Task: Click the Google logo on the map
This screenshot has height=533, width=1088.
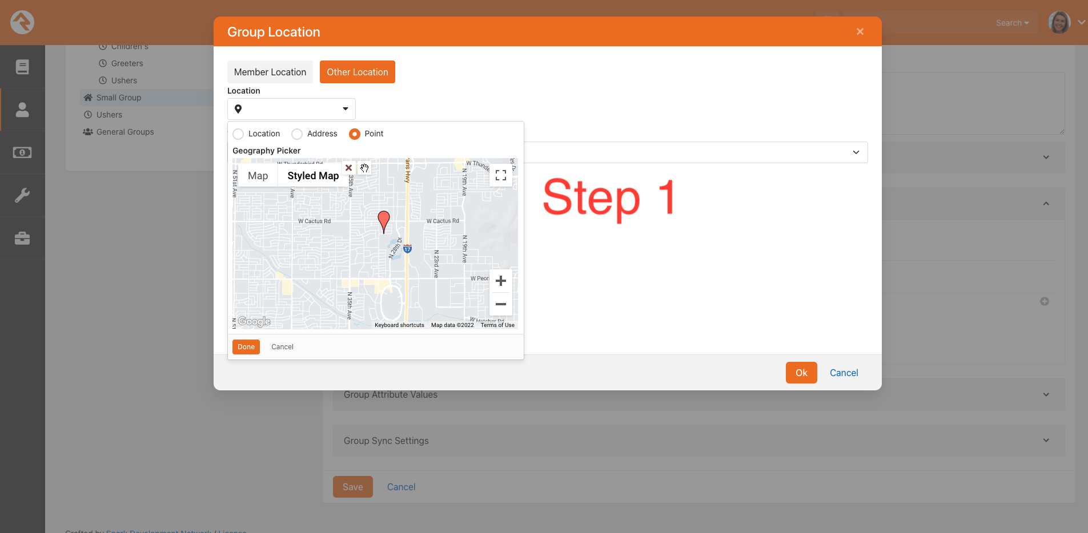Action: click(x=254, y=321)
